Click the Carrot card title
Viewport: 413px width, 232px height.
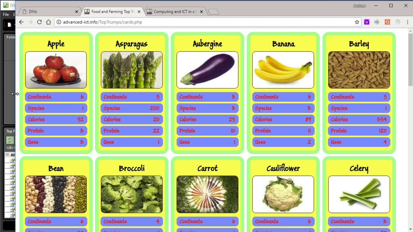coord(207,168)
